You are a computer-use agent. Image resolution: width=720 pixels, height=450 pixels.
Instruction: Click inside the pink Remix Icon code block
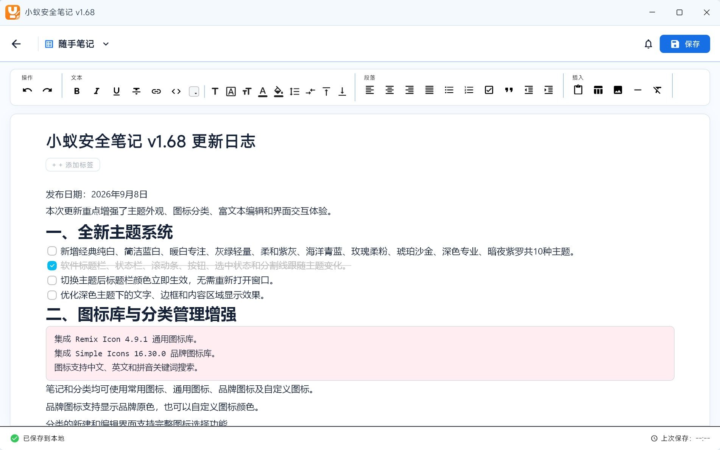click(x=360, y=353)
